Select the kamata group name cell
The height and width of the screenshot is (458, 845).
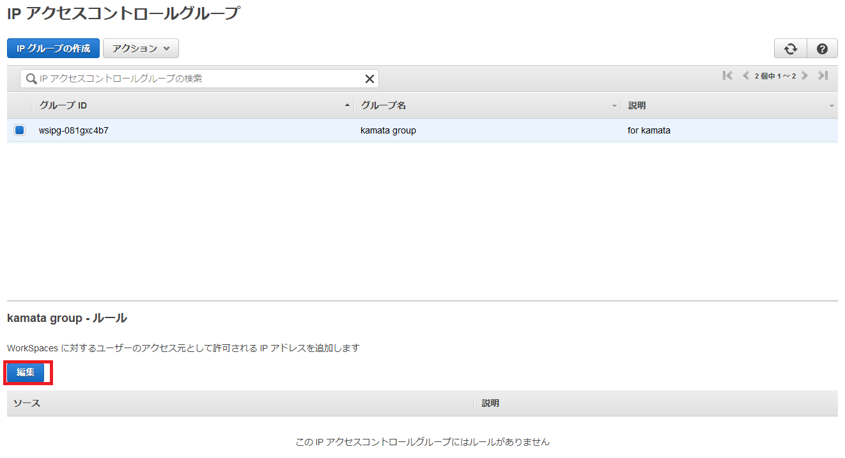(x=388, y=130)
